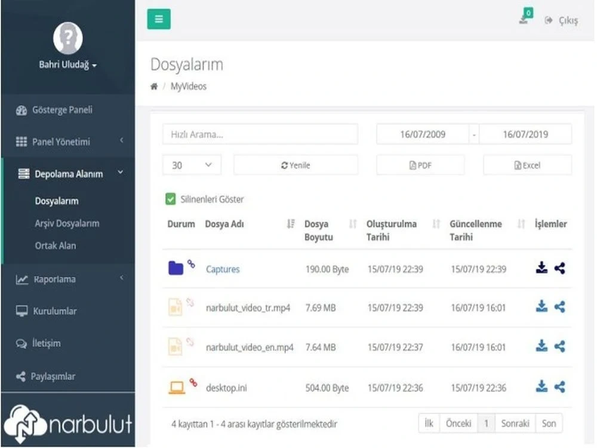
Task: Download narbulut_video_tr.mp4
Action: pos(541,307)
